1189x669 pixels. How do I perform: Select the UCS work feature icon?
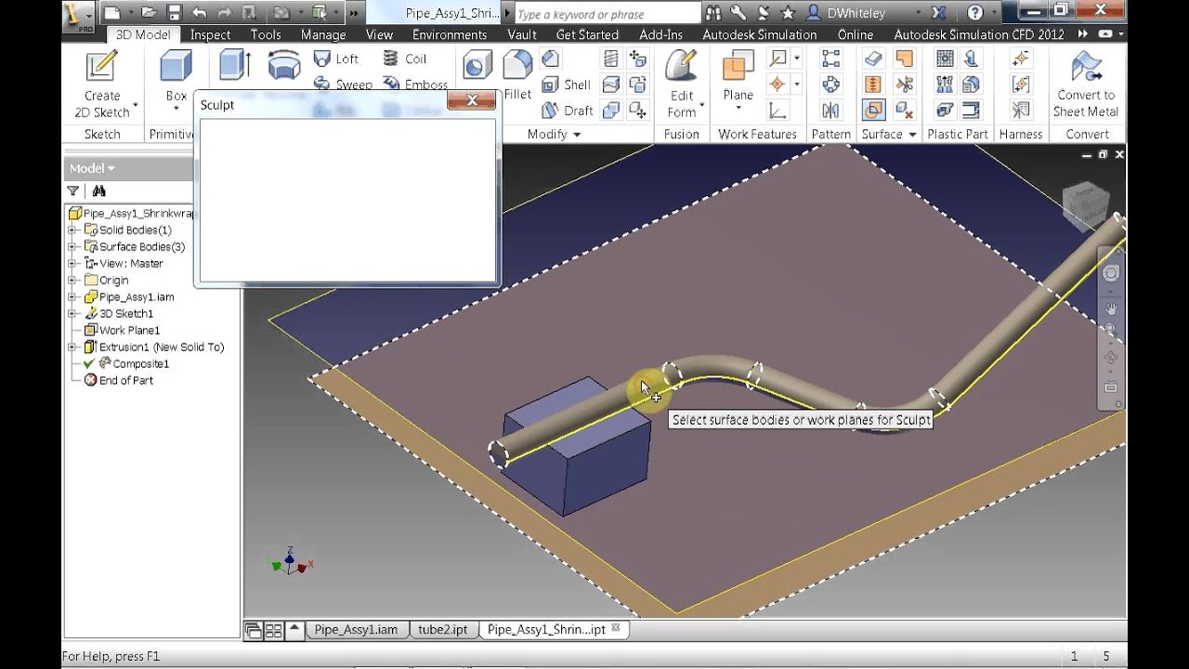(778, 111)
